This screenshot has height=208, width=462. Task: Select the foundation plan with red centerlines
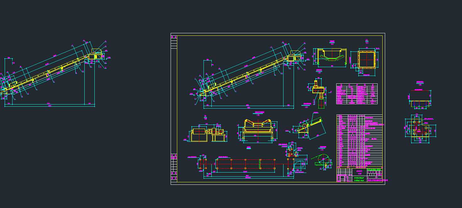(248, 164)
